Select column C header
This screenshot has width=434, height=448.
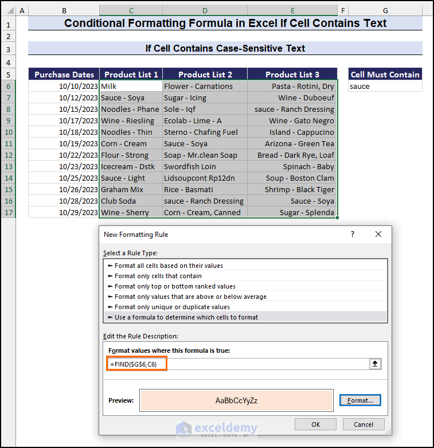tap(131, 11)
